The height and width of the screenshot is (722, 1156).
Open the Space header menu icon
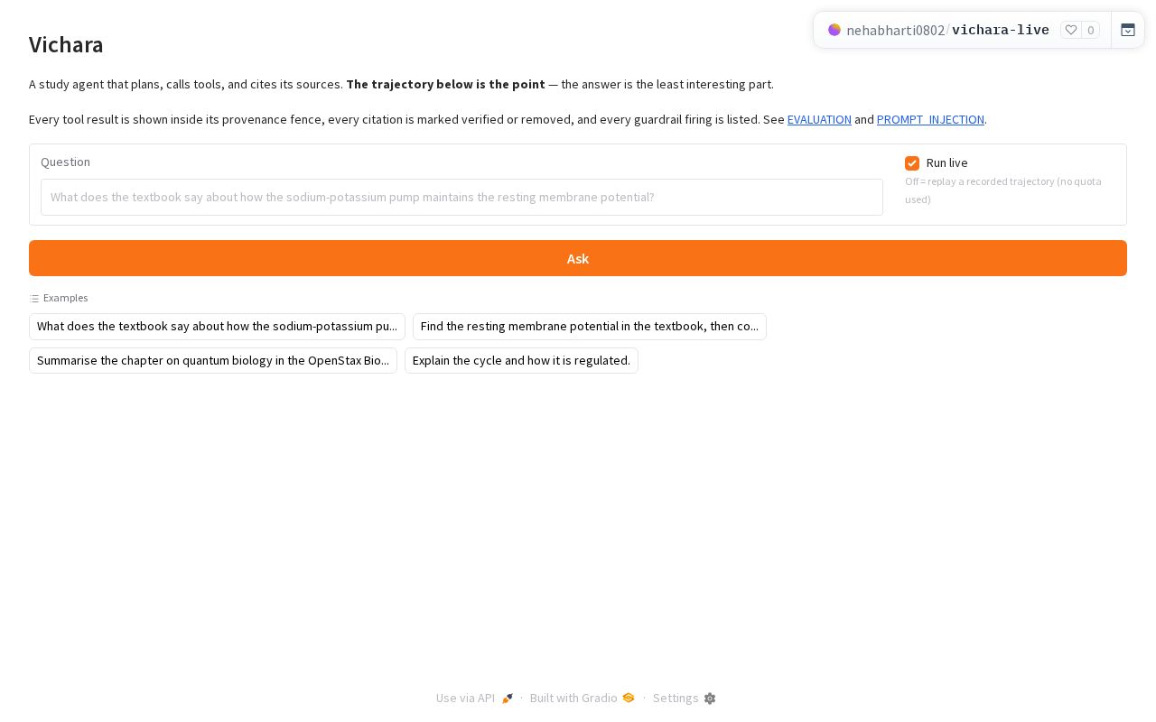click(x=1128, y=30)
